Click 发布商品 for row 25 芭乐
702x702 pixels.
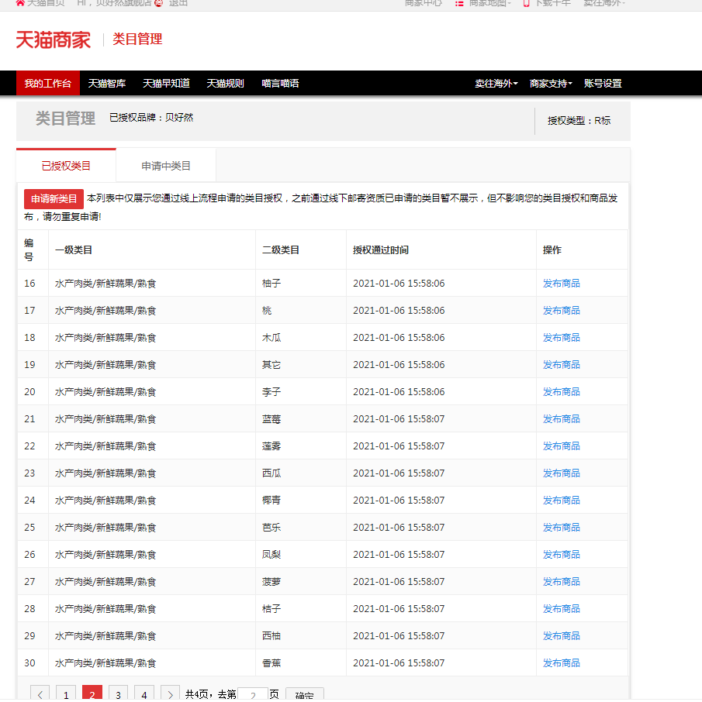tap(562, 527)
